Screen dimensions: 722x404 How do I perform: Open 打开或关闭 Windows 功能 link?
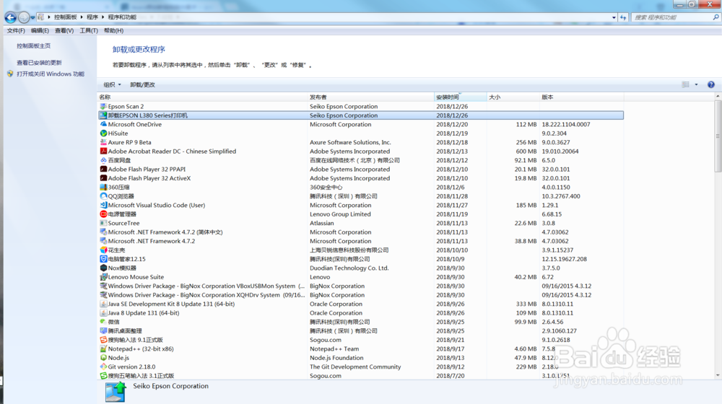click(x=51, y=74)
